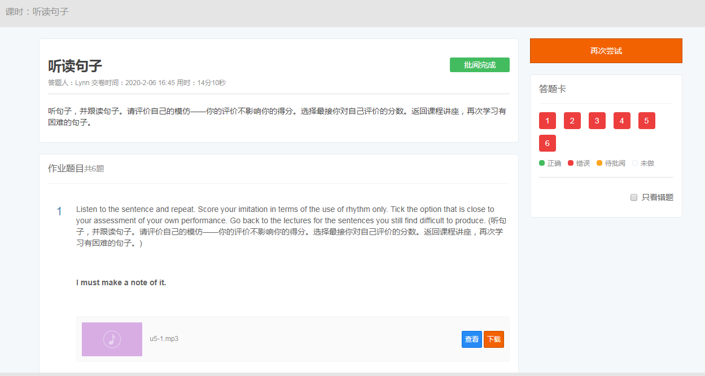Click the 课时：听读句子 header title
705x376 pixels.
click(37, 11)
